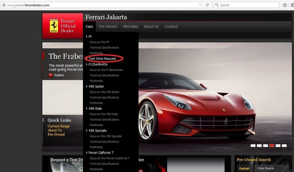Screen dimensions: 294x172
Task: Open the Contact menu tab
Action: coord(171,26)
